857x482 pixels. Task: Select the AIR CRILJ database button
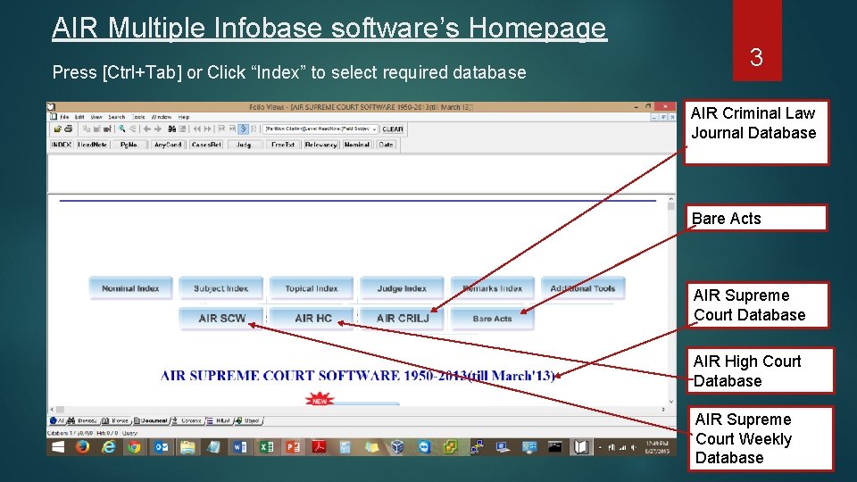[403, 318]
